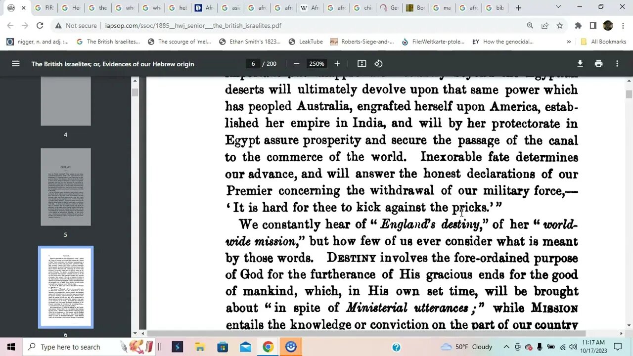Image resolution: width=633 pixels, height=356 pixels.
Task: Open File Explorer from taskbar
Action: coord(200,347)
